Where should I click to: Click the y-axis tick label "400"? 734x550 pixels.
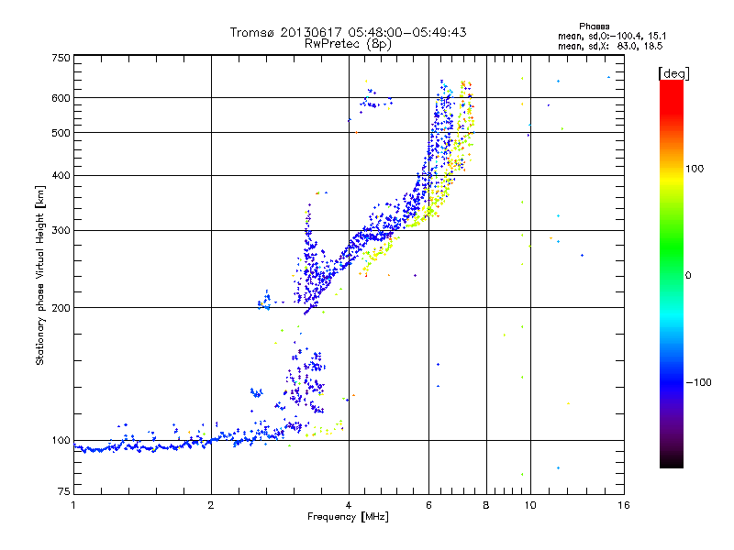[x=61, y=175]
